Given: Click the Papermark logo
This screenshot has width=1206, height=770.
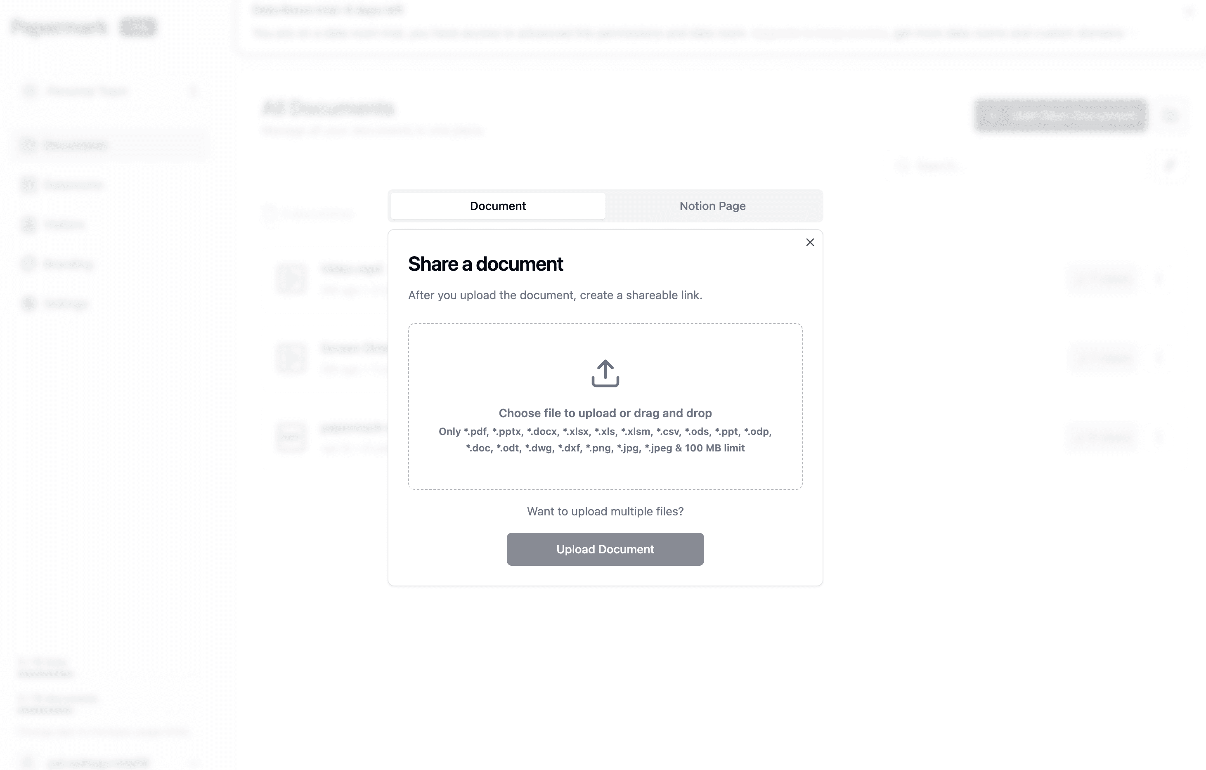Looking at the screenshot, I should tap(59, 27).
